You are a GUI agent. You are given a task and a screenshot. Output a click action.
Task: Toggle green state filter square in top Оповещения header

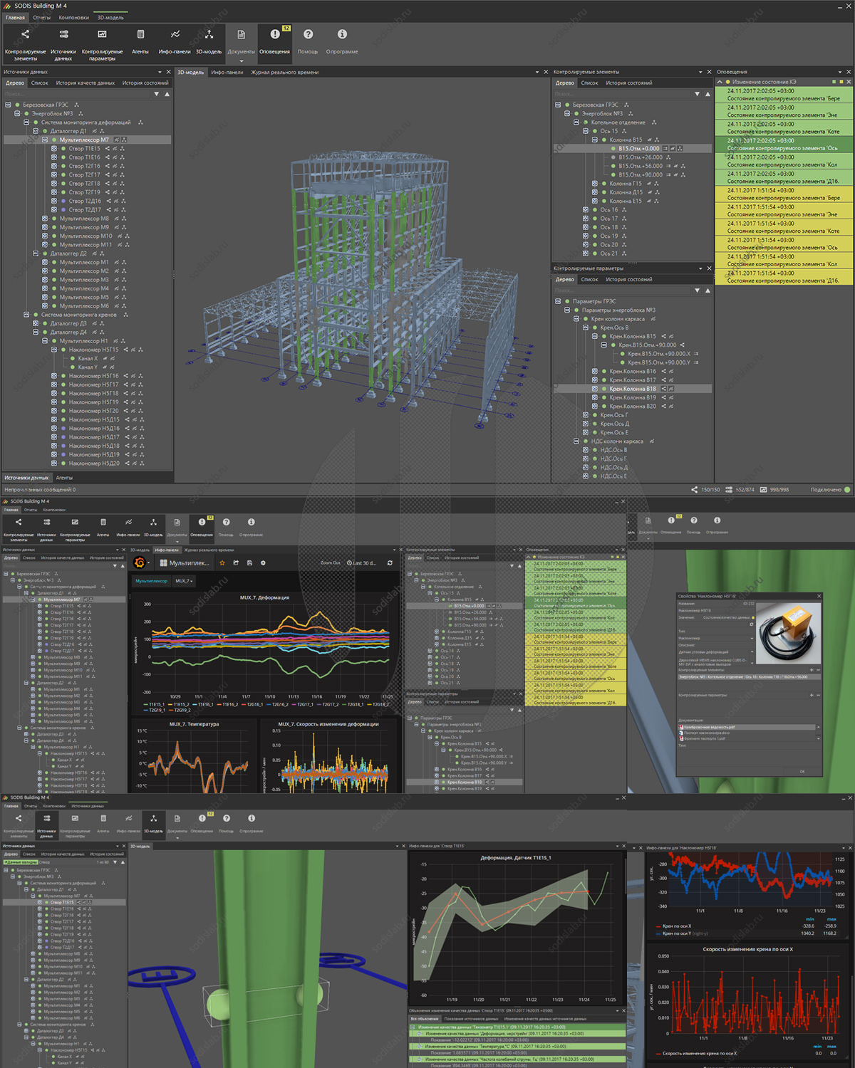pyautogui.click(x=834, y=82)
